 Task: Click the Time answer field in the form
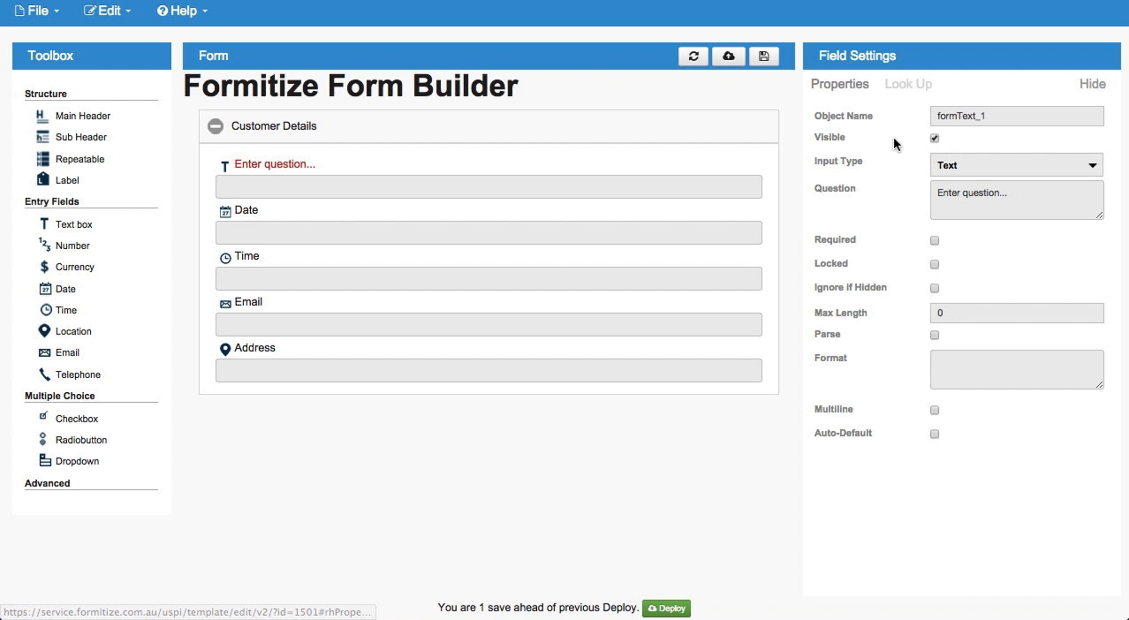(x=489, y=279)
